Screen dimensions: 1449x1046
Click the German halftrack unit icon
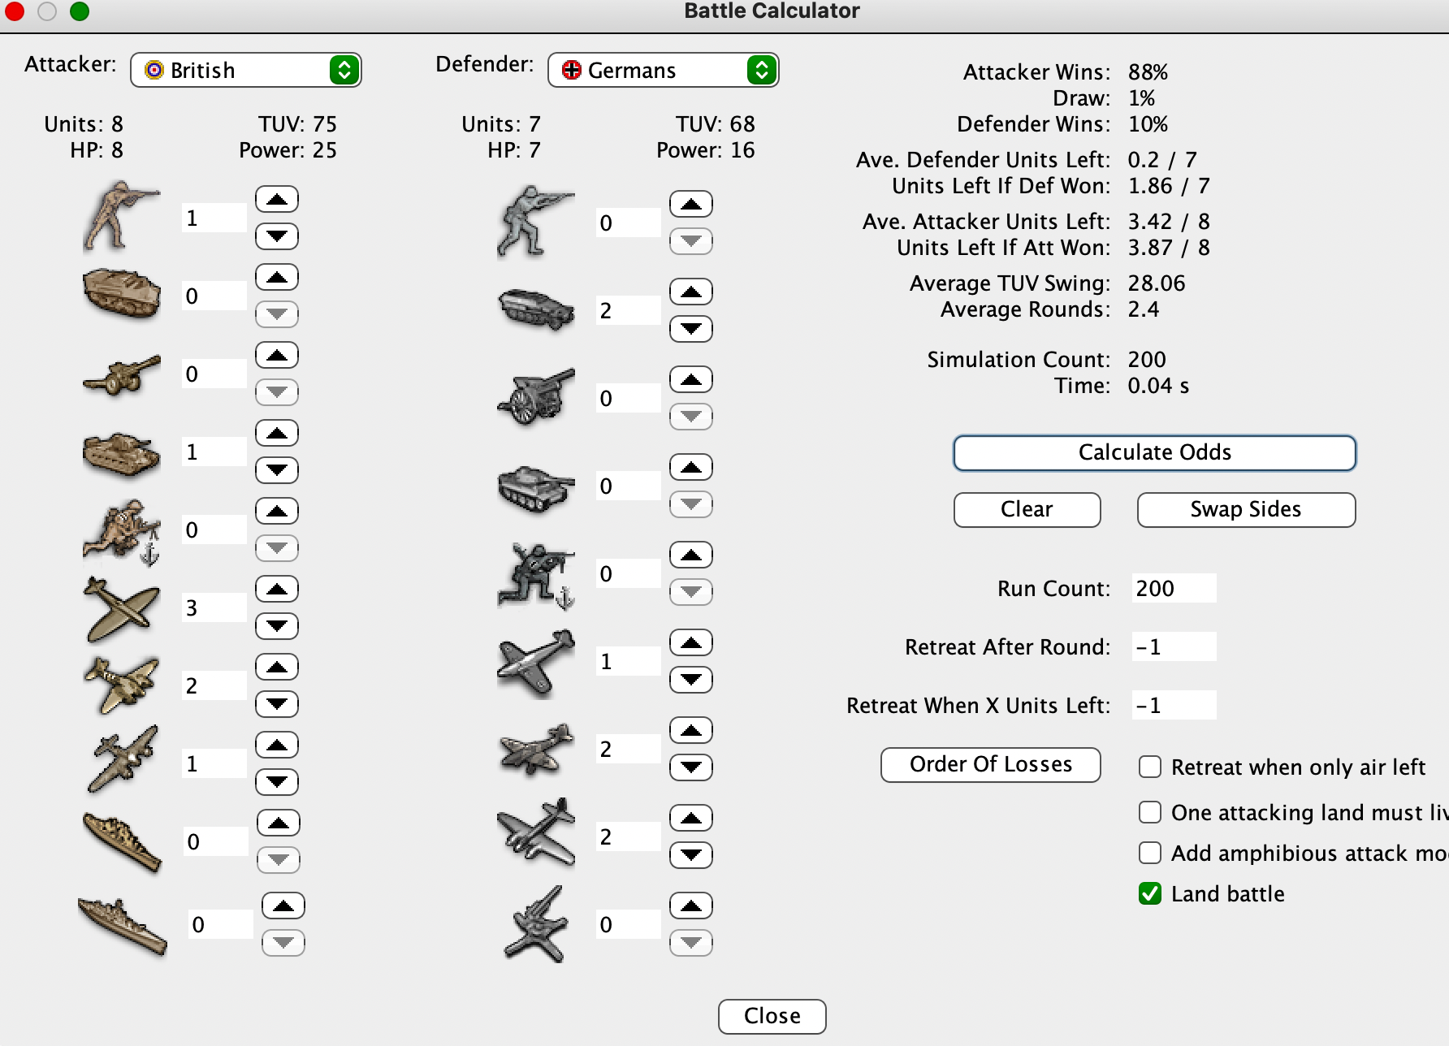pos(536,309)
